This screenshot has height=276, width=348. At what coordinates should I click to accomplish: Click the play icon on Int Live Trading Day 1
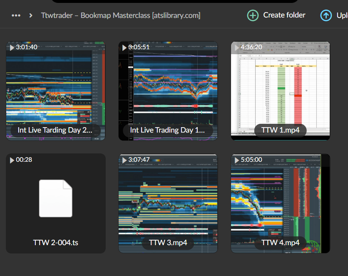124,47
